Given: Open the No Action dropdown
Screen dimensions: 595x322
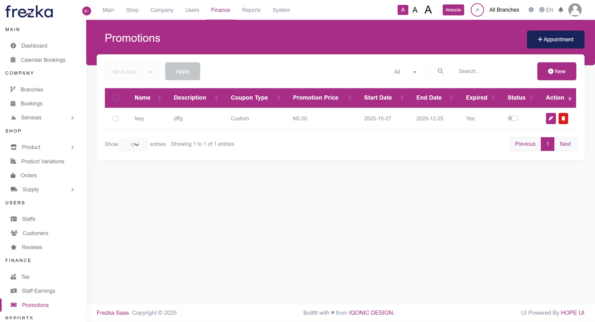Looking at the screenshot, I should tap(132, 72).
